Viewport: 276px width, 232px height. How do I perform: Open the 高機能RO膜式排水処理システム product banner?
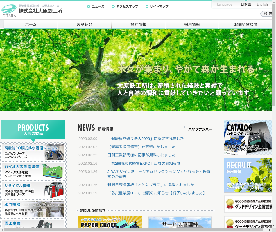click(33, 152)
